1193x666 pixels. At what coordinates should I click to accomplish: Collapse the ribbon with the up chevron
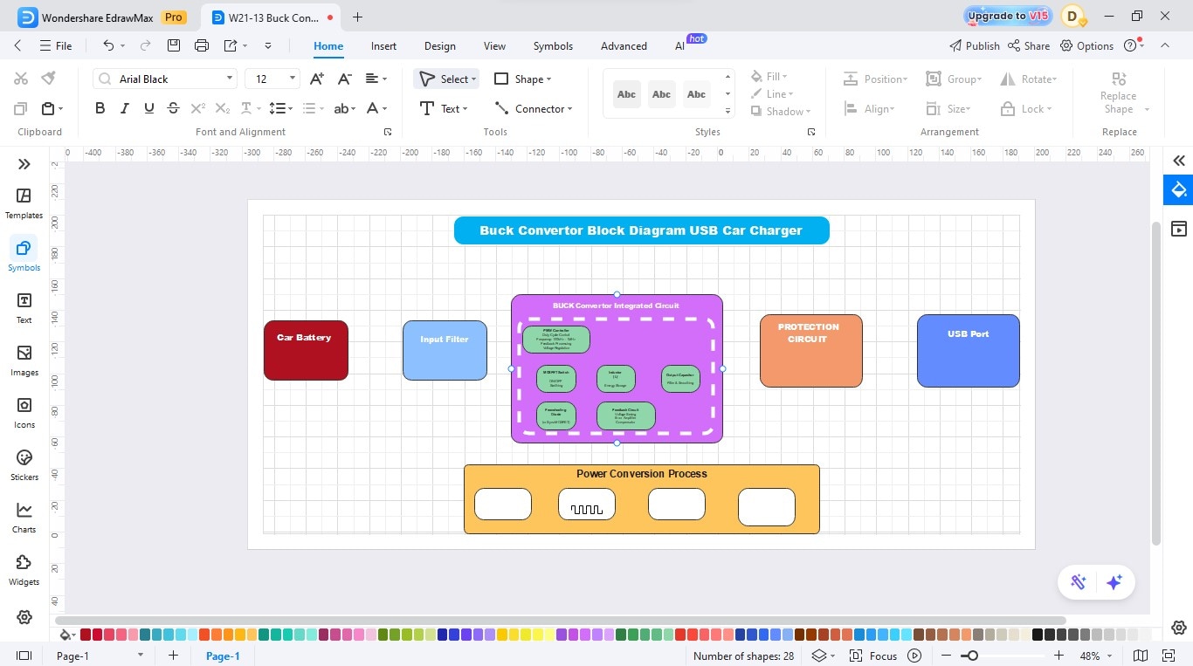coord(1165,45)
